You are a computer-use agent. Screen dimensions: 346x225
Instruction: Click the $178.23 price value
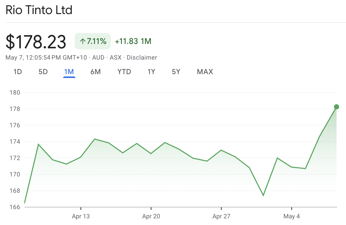[x=36, y=42]
